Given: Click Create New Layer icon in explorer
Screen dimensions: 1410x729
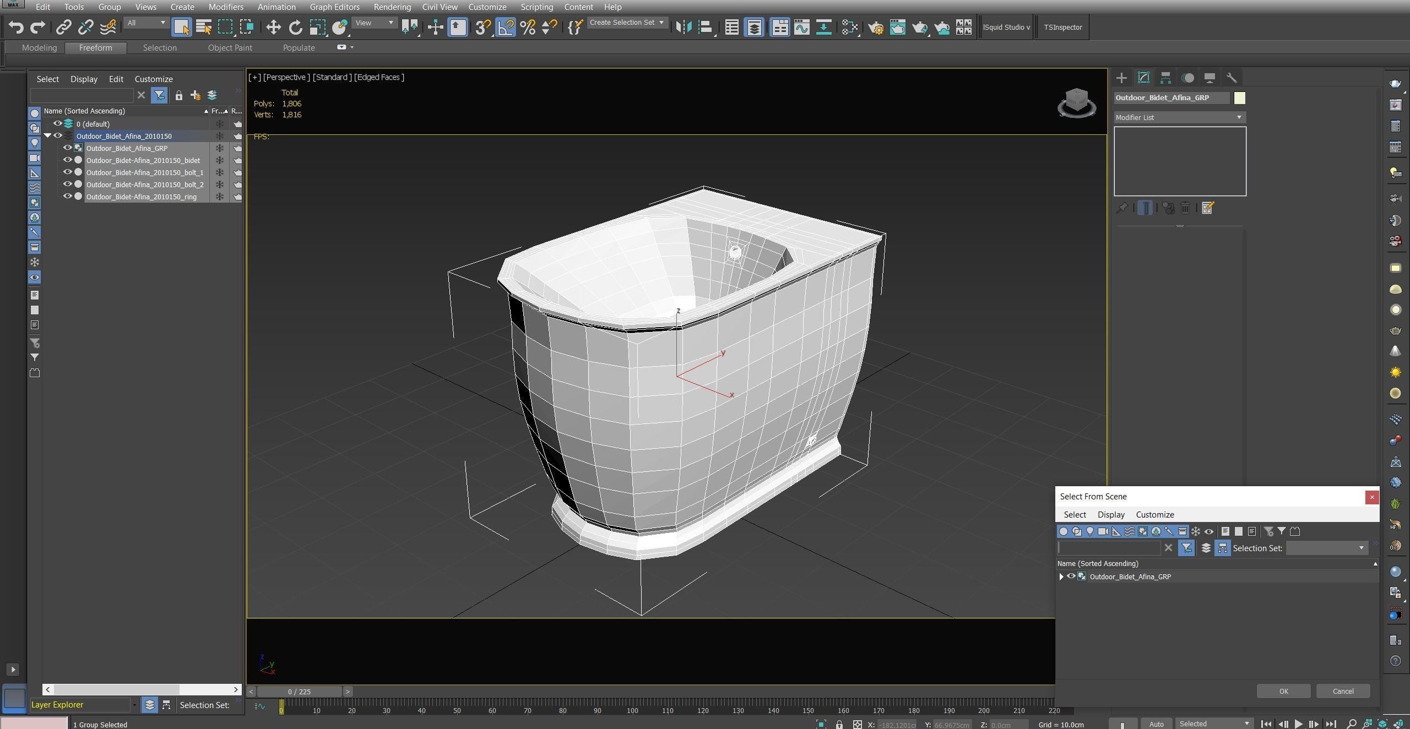Looking at the screenshot, I should tap(196, 95).
